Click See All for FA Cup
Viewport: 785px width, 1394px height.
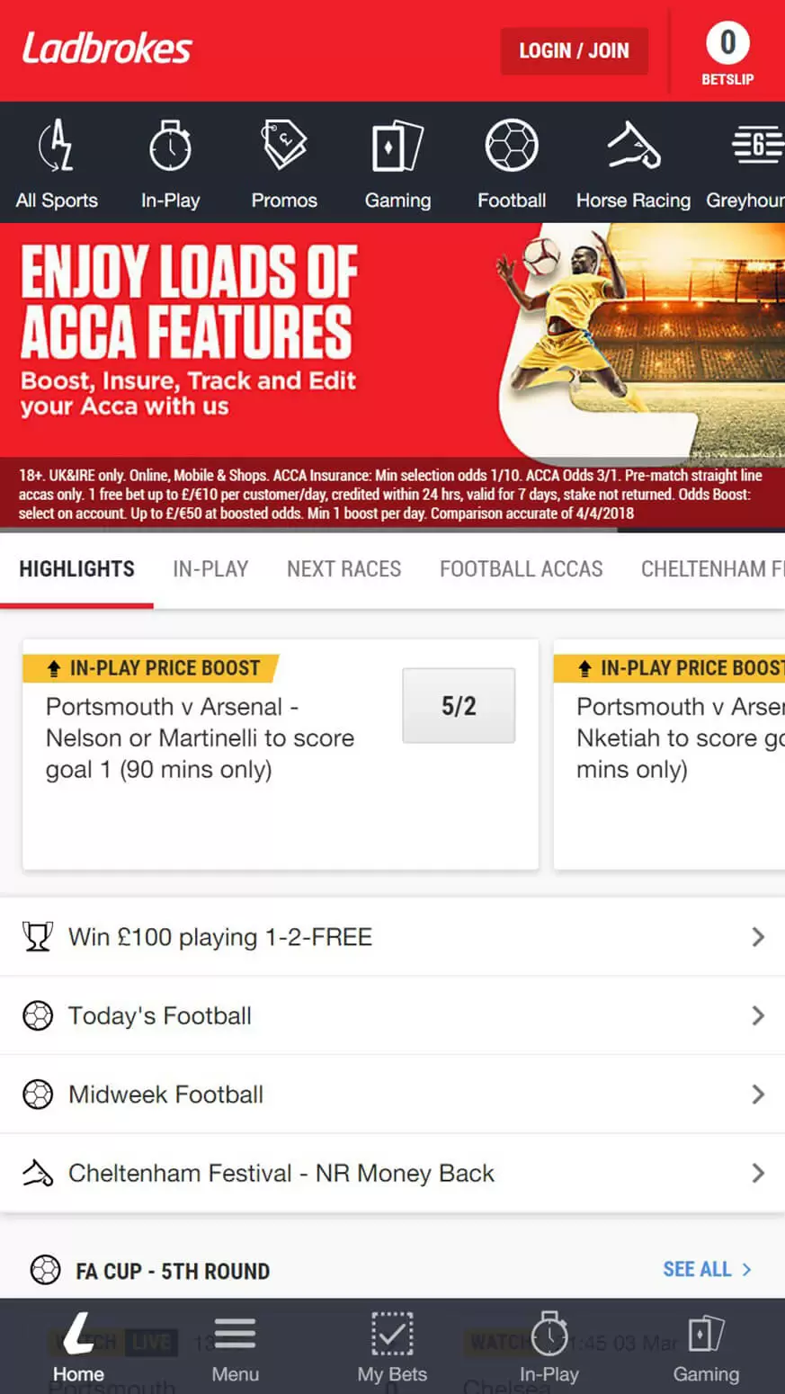[x=707, y=1269]
